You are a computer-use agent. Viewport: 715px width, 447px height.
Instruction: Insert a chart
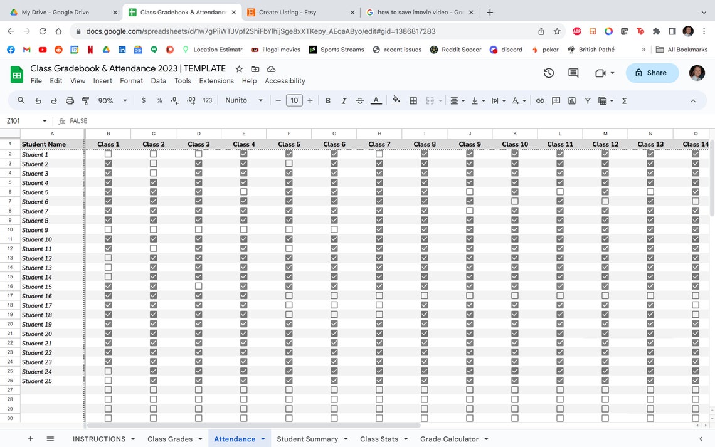(571, 100)
